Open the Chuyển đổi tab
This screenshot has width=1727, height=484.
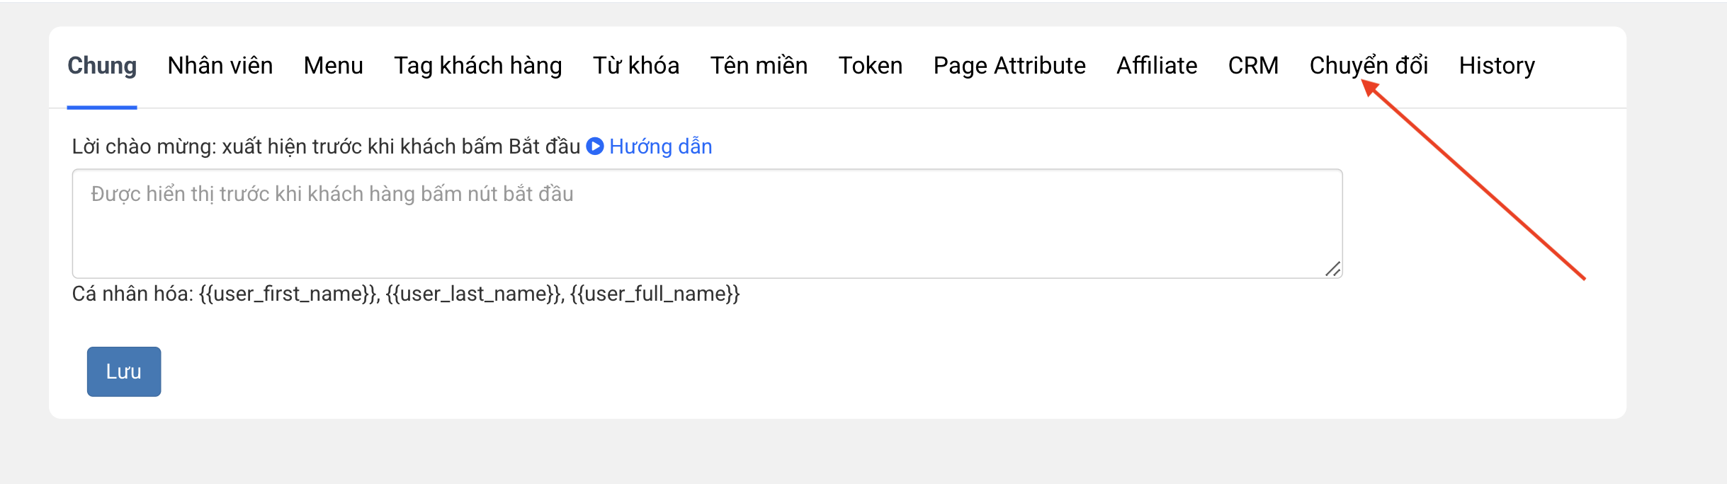pos(1368,66)
